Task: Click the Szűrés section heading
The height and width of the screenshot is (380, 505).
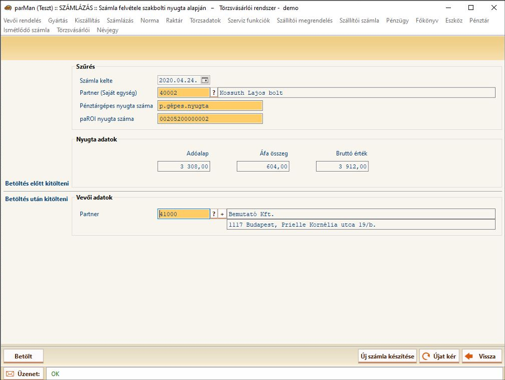Action: pyautogui.click(x=85, y=66)
